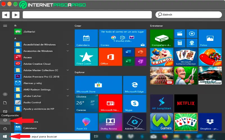Open the Microsoft Solitaire Collection tile
225x140 pixels.
click(186, 57)
